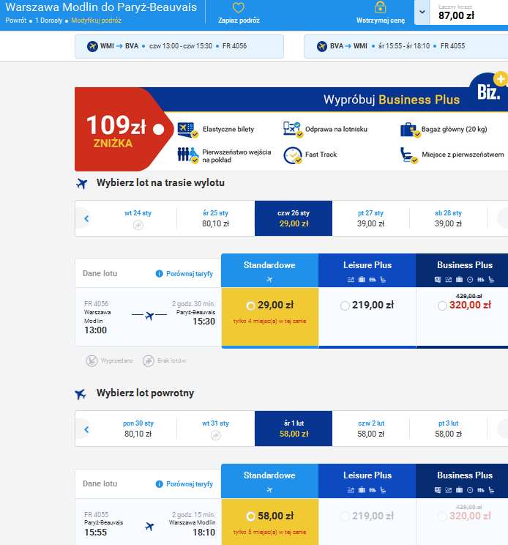Screen dimensions: 508x545
Task: Click return flight section plane icon
Action: point(81,394)
